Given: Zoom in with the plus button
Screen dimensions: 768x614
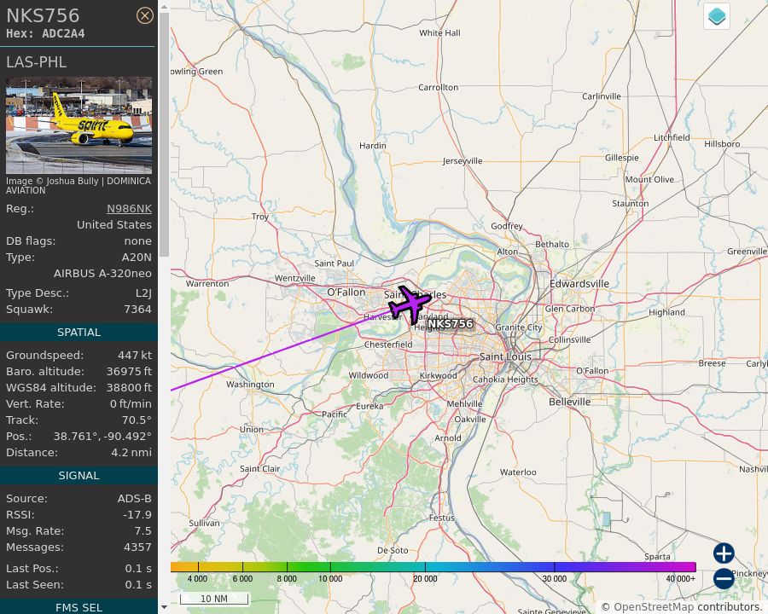Looking at the screenshot, I should [x=723, y=553].
